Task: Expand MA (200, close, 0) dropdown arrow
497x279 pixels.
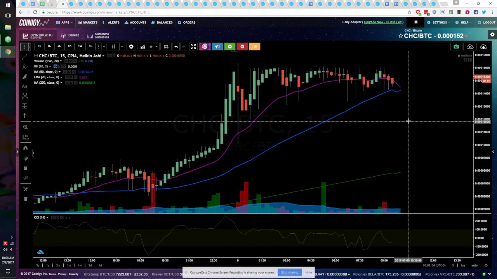Action: coord(61,83)
